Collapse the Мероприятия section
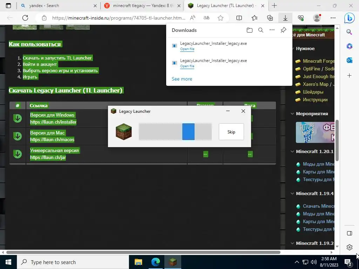This screenshot has width=359, height=269. point(292,114)
